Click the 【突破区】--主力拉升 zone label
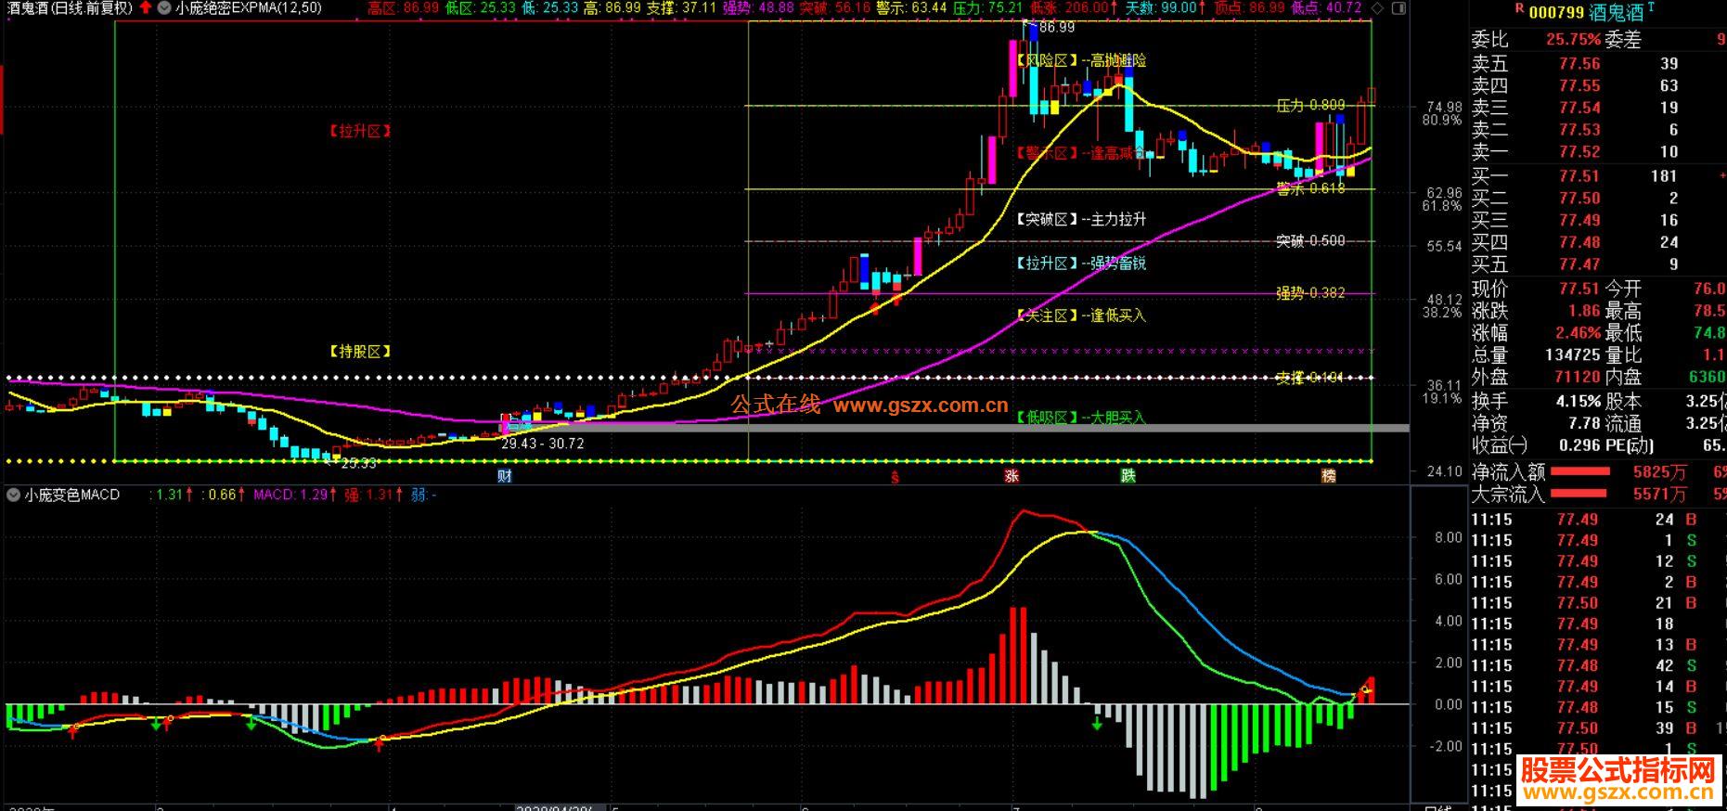 (1081, 220)
